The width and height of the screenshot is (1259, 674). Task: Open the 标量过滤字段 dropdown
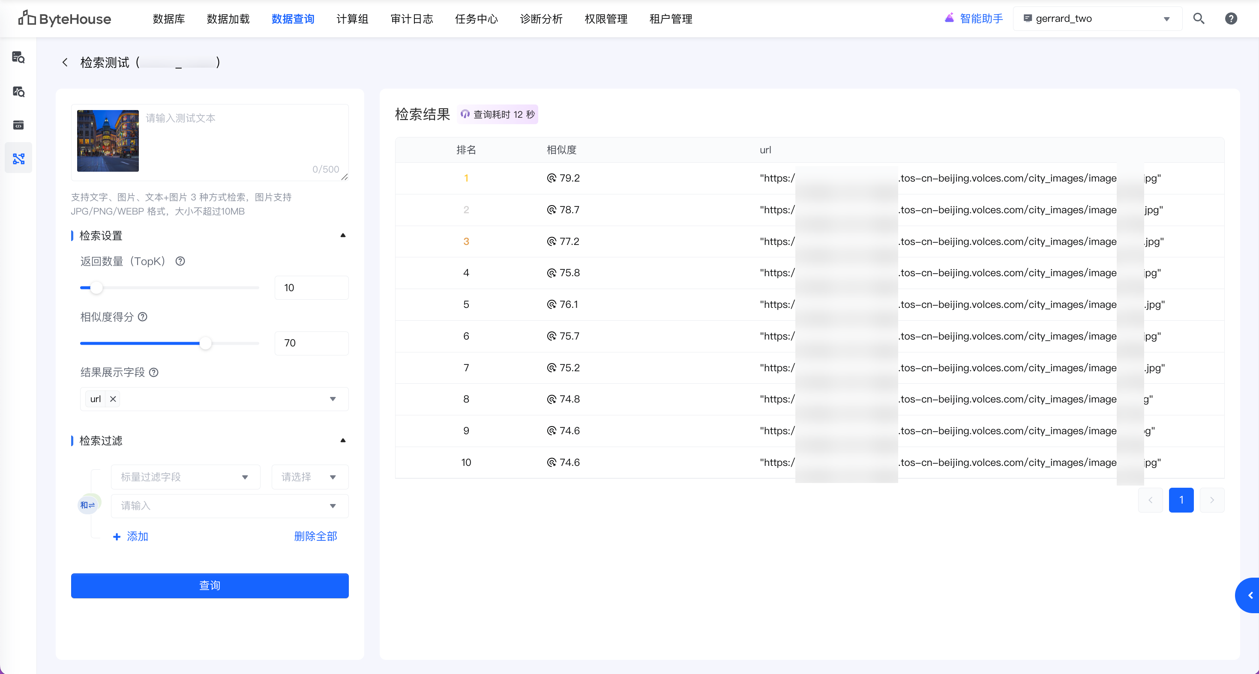click(x=185, y=477)
